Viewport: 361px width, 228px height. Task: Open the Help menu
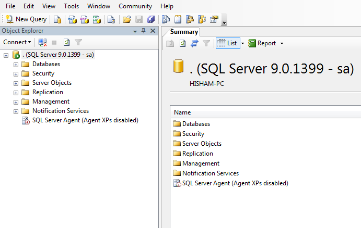click(167, 6)
